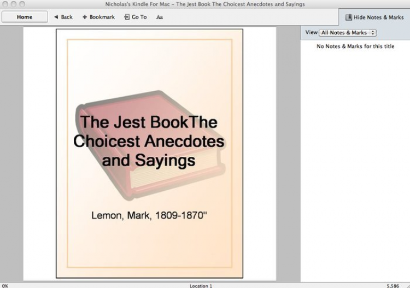The height and width of the screenshot is (288, 410).
Task: Click the 0% progress indicator
Action: pos(5,286)
